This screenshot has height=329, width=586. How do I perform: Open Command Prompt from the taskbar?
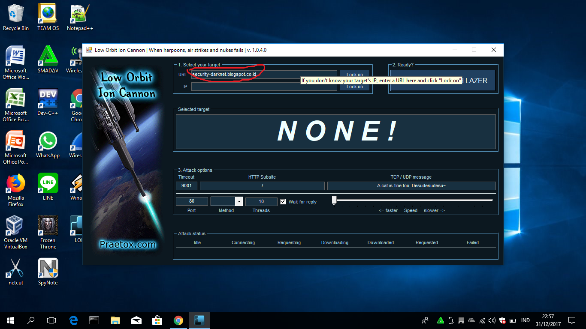coord(94,320)
